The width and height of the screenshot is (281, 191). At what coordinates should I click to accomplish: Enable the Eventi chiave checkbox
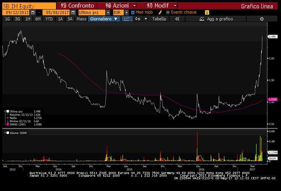coord(168,12)
